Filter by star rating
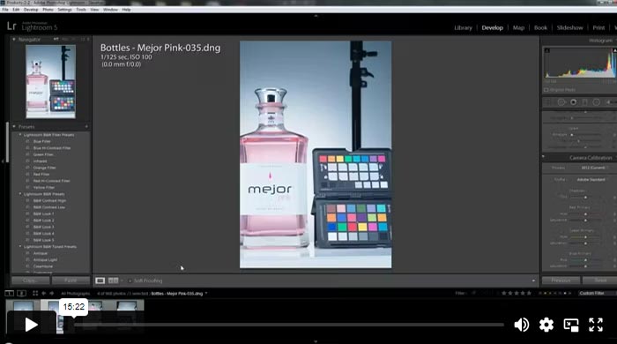The image size is (617, 344). 517,293
